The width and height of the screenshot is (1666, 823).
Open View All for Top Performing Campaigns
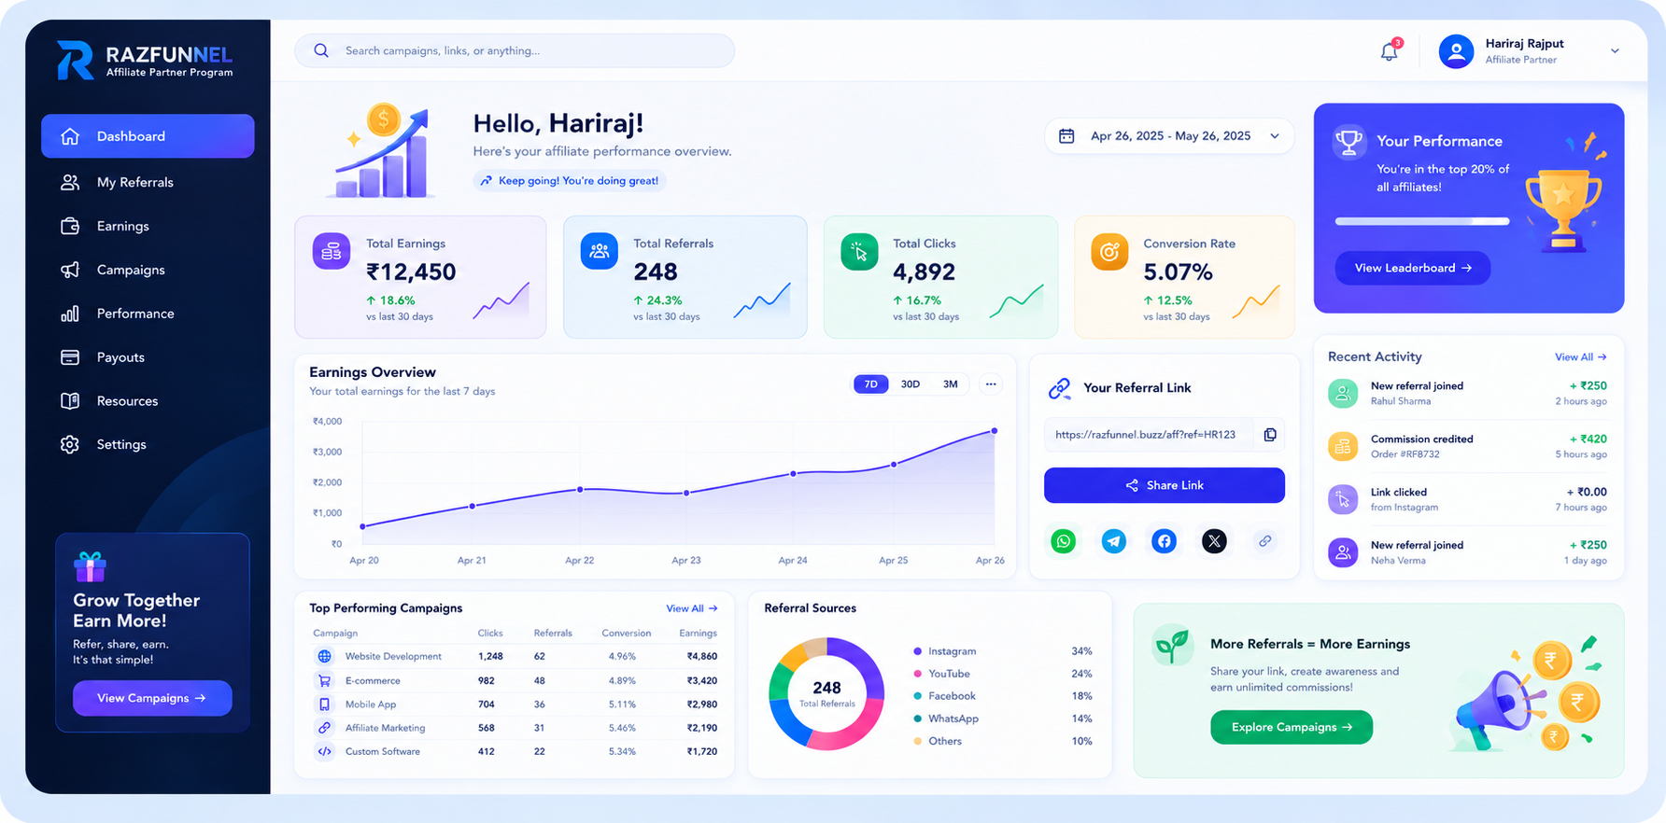pyautogui.click(x=692, y=608)
